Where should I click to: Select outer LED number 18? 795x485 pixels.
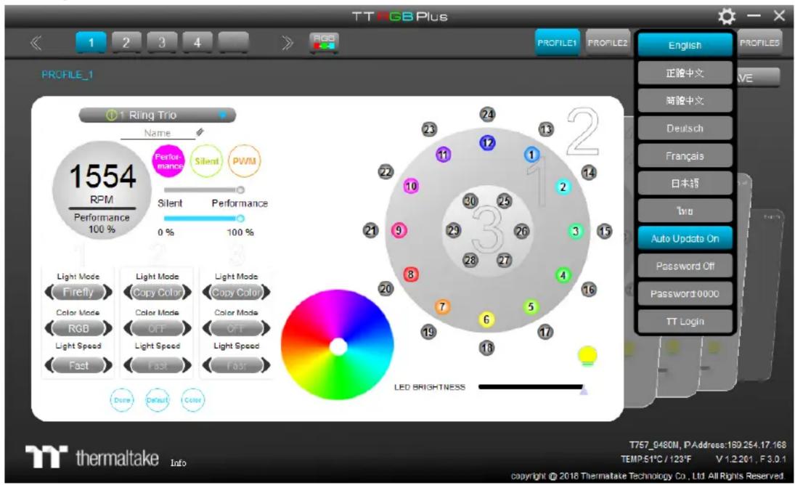pos(486,349)
